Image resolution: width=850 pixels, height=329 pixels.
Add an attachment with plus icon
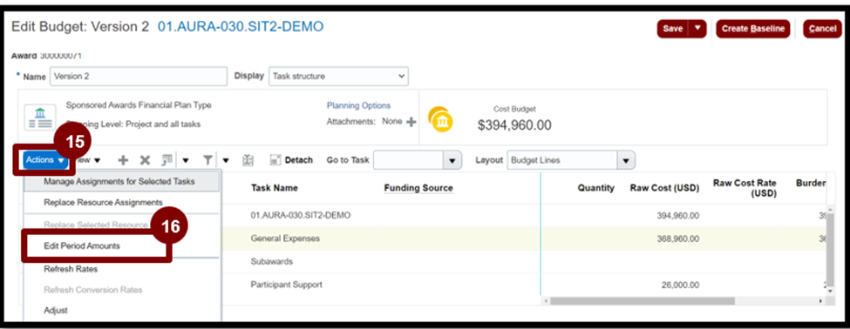coord(411,123)
